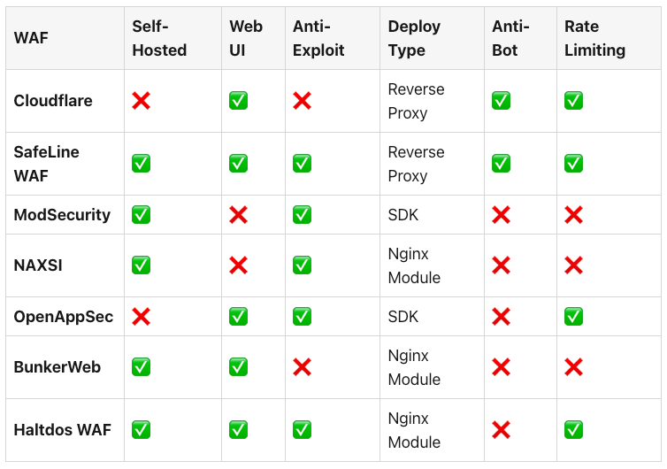Click BunkerWeb's Web UI green checkmark

238,367
